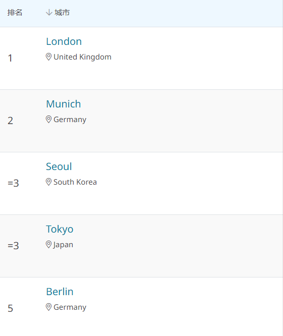283x336 pixels.
Task: Click the sort arrow beside 城市 header
Action: point(49,13)
